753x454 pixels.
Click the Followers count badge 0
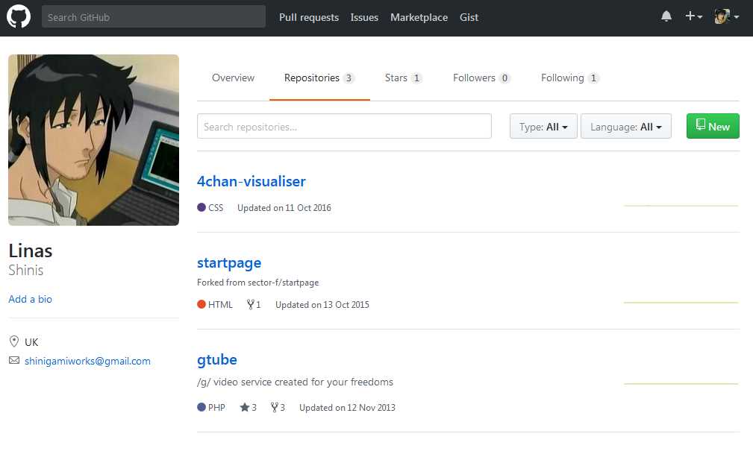[x=504, y=78]
